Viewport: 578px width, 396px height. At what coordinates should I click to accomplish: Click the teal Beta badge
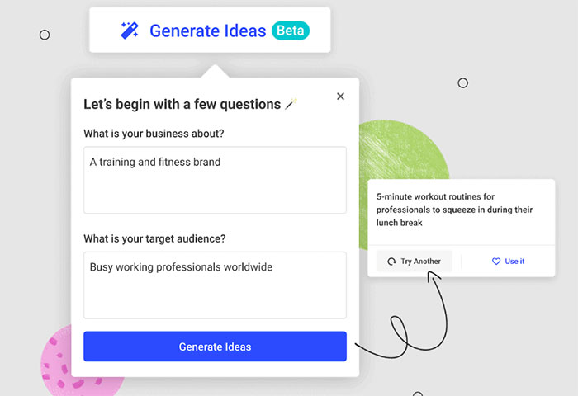[x=290, y=31]
